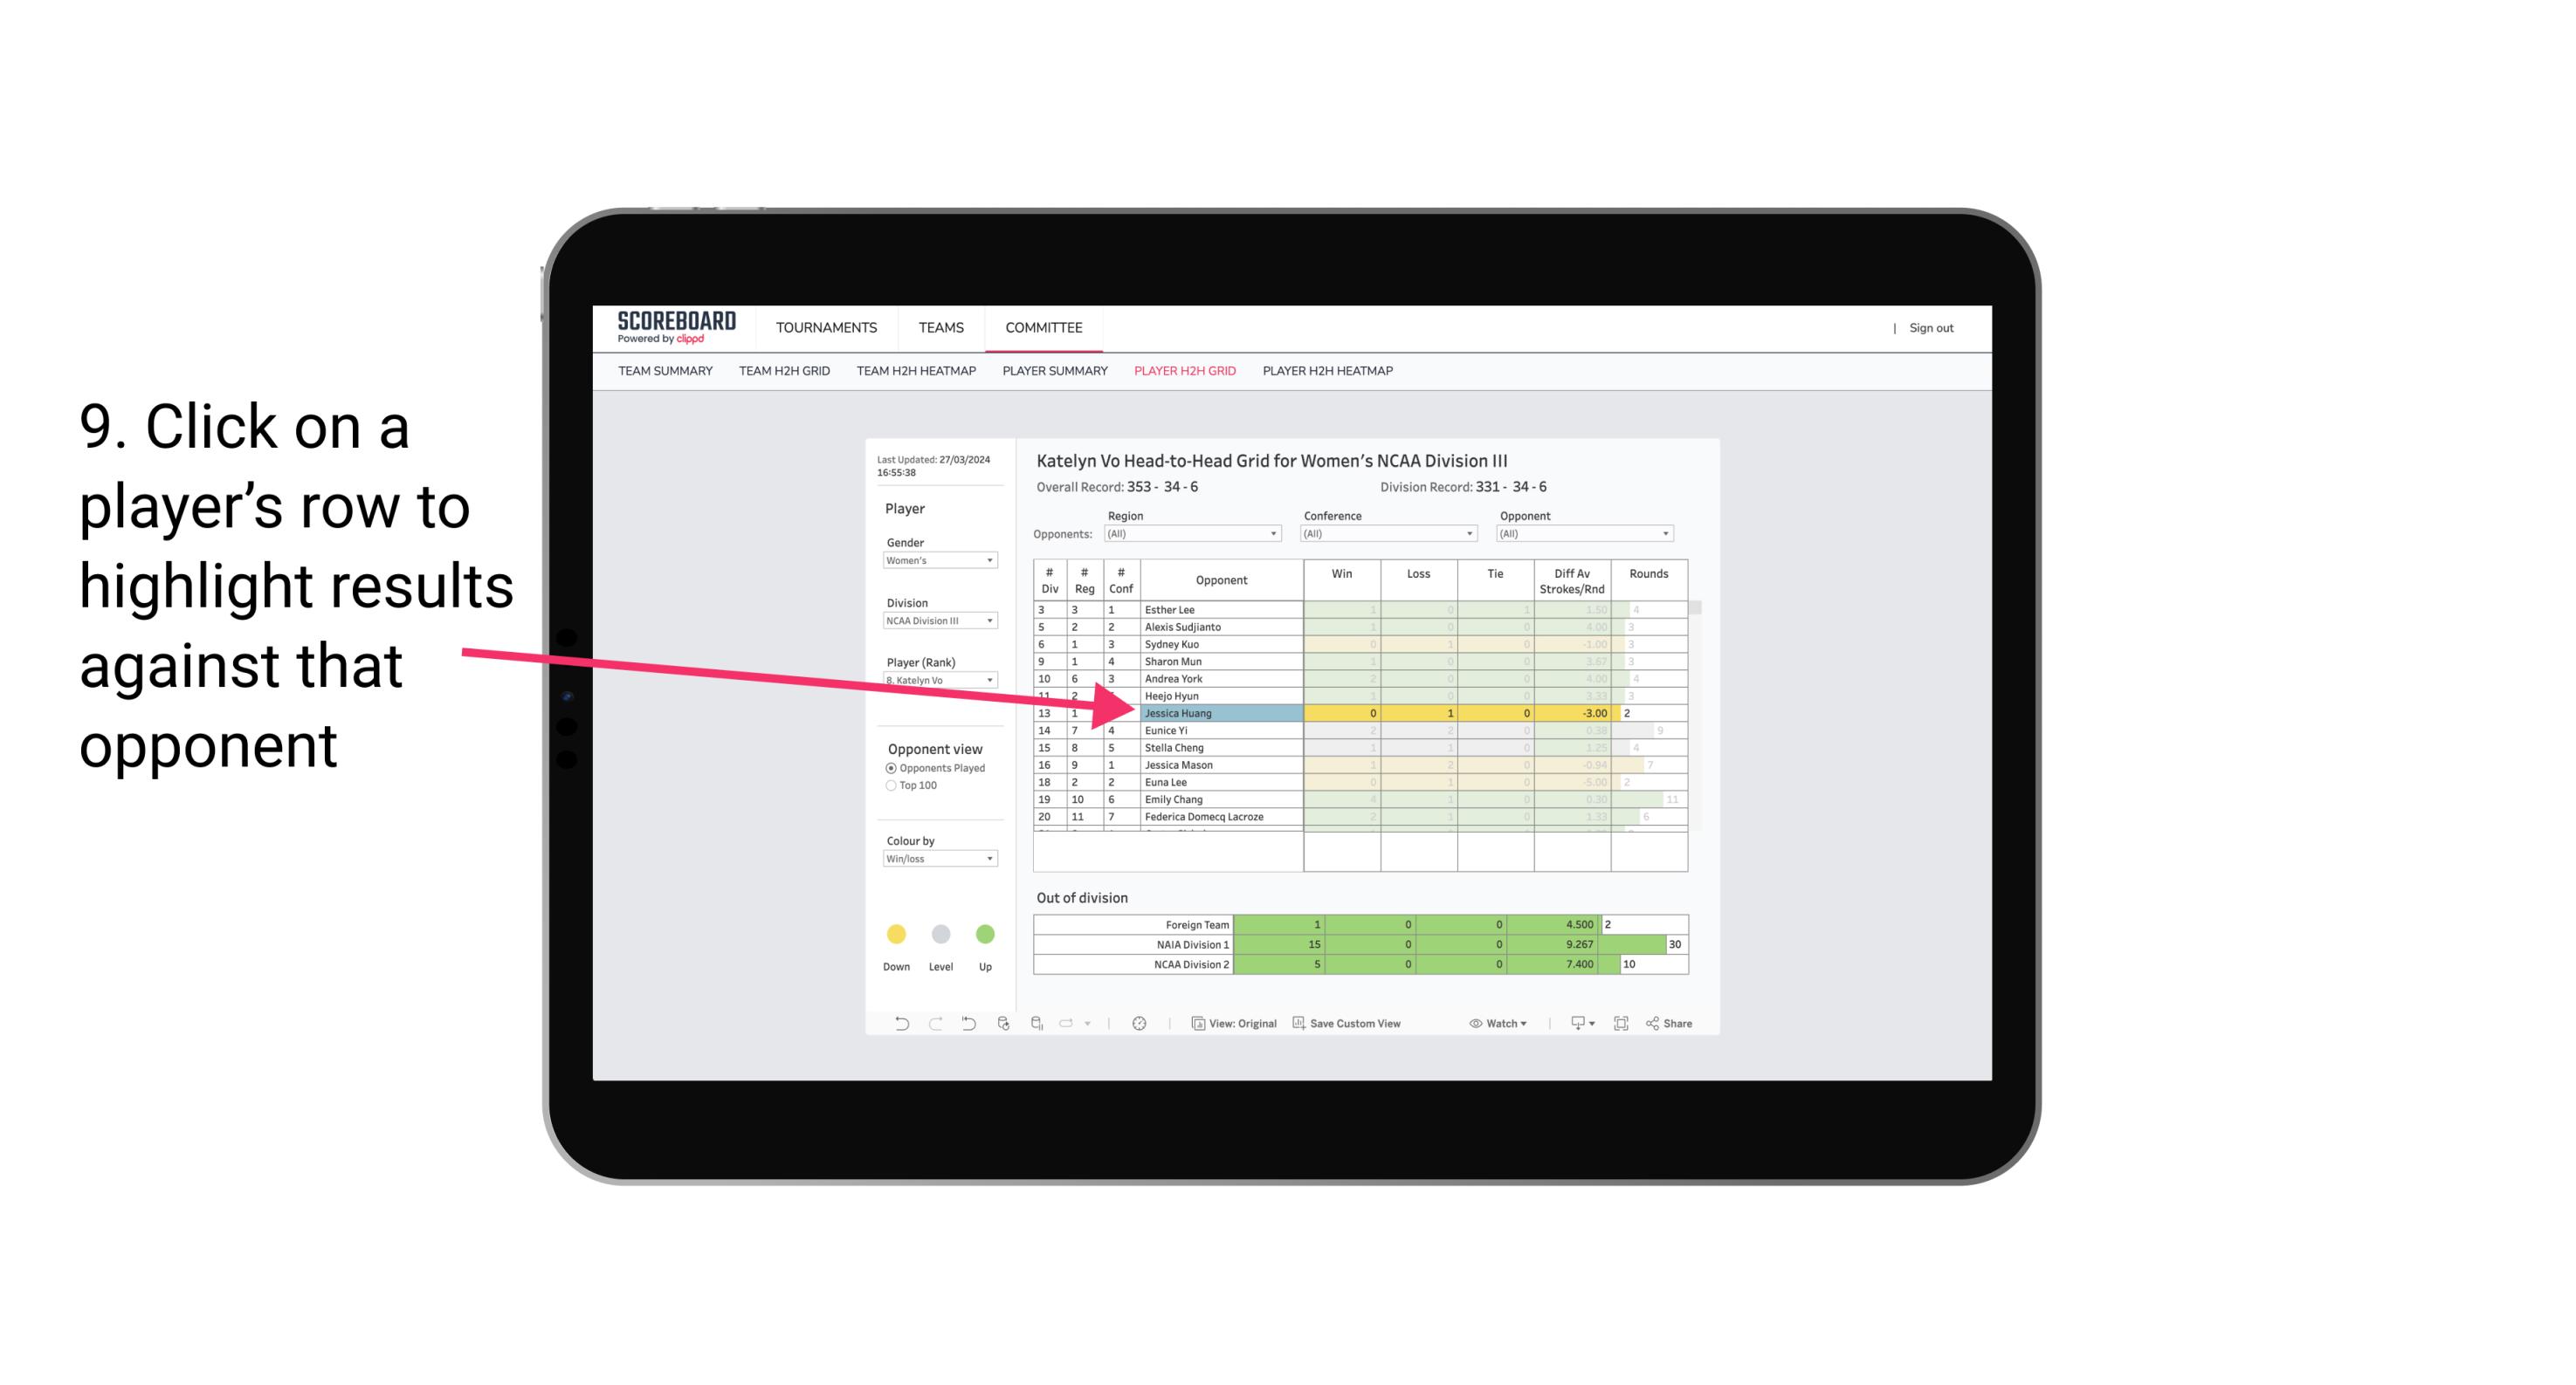Select Opponents Played radio button
The image size is (2576, 1385).
(x=889, y=769)
